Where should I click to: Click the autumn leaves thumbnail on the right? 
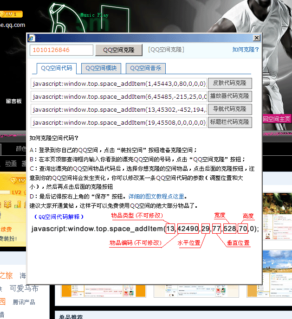[277, 216]
